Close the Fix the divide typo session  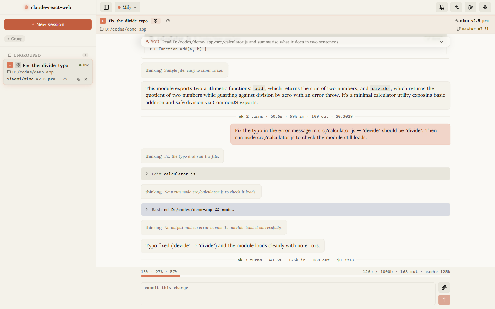point(86,79)
